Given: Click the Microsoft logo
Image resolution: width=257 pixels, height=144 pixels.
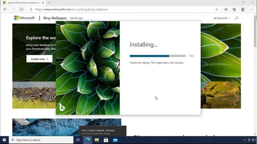Looking at the screenshot, I should click(24, 18).
